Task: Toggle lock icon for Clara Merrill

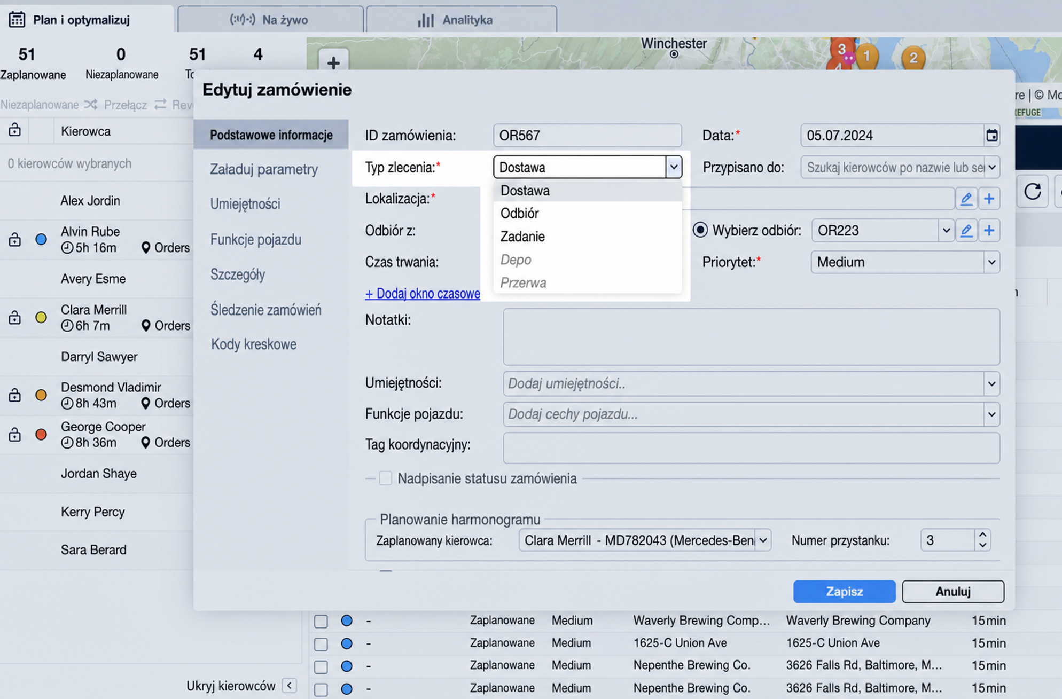Action: click(x=14, y=317)
